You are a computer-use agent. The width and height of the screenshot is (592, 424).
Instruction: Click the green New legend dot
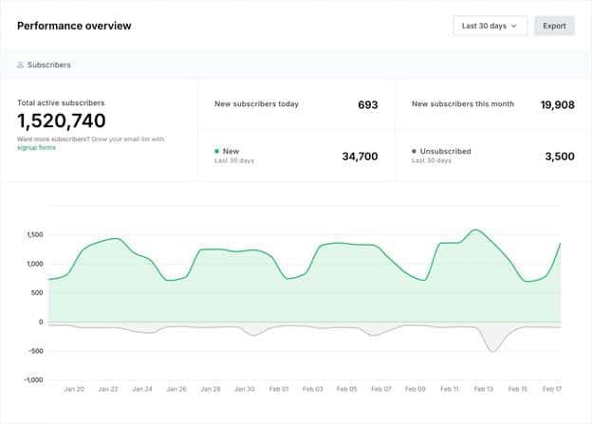click(x=217, y=151)
